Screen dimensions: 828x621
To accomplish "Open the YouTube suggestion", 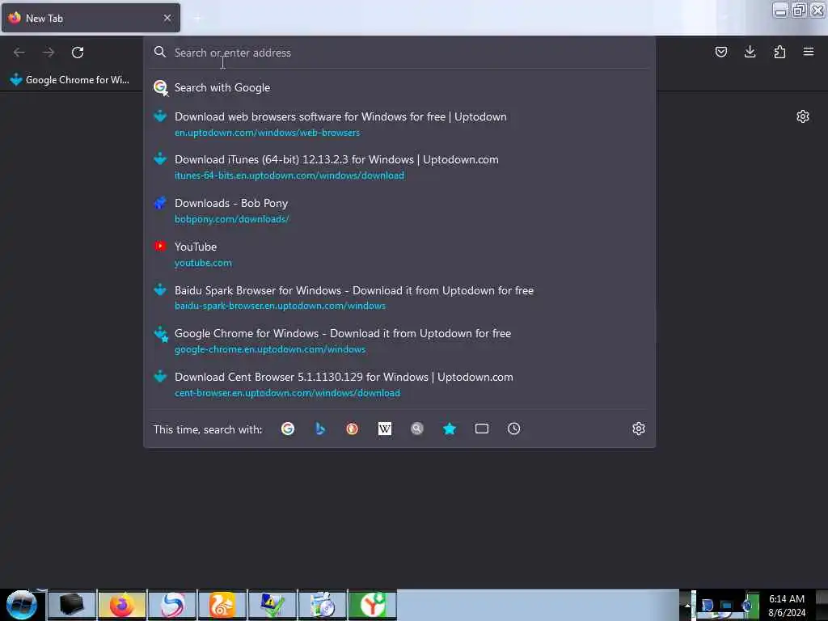I will pos(399,254).
